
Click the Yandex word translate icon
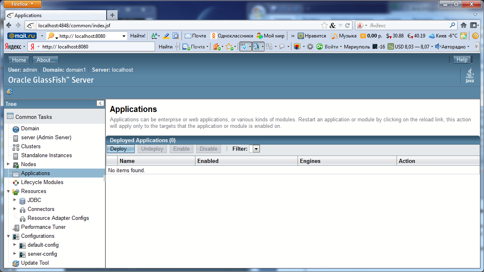click(x=269, y=46)
